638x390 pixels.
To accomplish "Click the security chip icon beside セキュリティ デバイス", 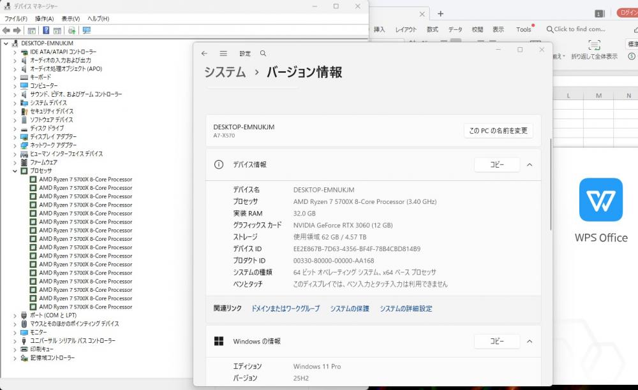I will pyautogui.click(x=24, y=112).
